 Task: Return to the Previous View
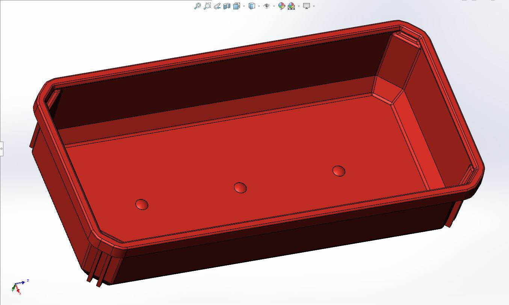(217, 6)
